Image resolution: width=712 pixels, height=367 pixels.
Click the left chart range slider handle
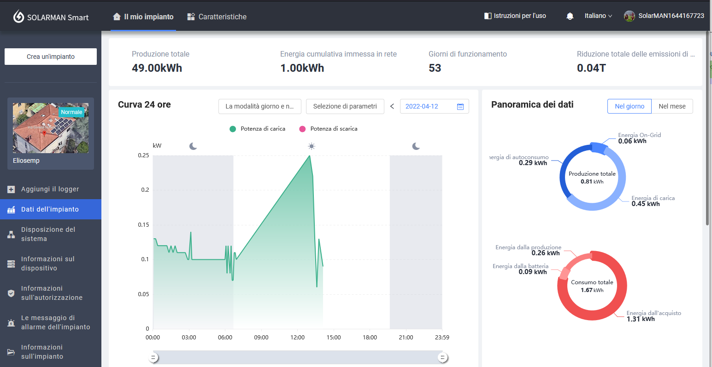click(154, 357)
